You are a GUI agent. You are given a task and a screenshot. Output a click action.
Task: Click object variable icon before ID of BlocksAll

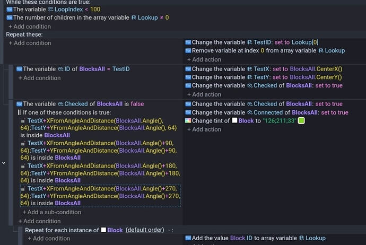pos(60,69)
